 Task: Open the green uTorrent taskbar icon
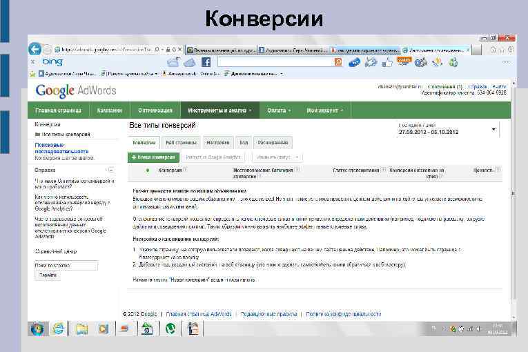click(170, 329)
